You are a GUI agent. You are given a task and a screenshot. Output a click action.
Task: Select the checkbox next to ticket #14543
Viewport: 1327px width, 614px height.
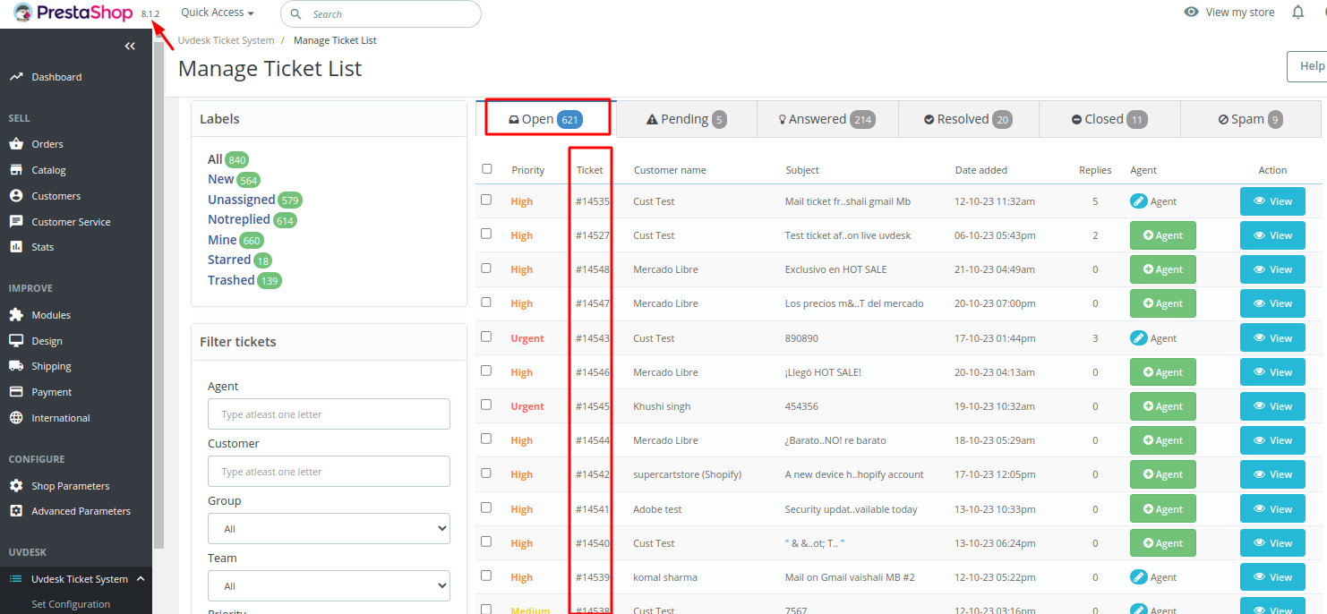coord(486,337)
